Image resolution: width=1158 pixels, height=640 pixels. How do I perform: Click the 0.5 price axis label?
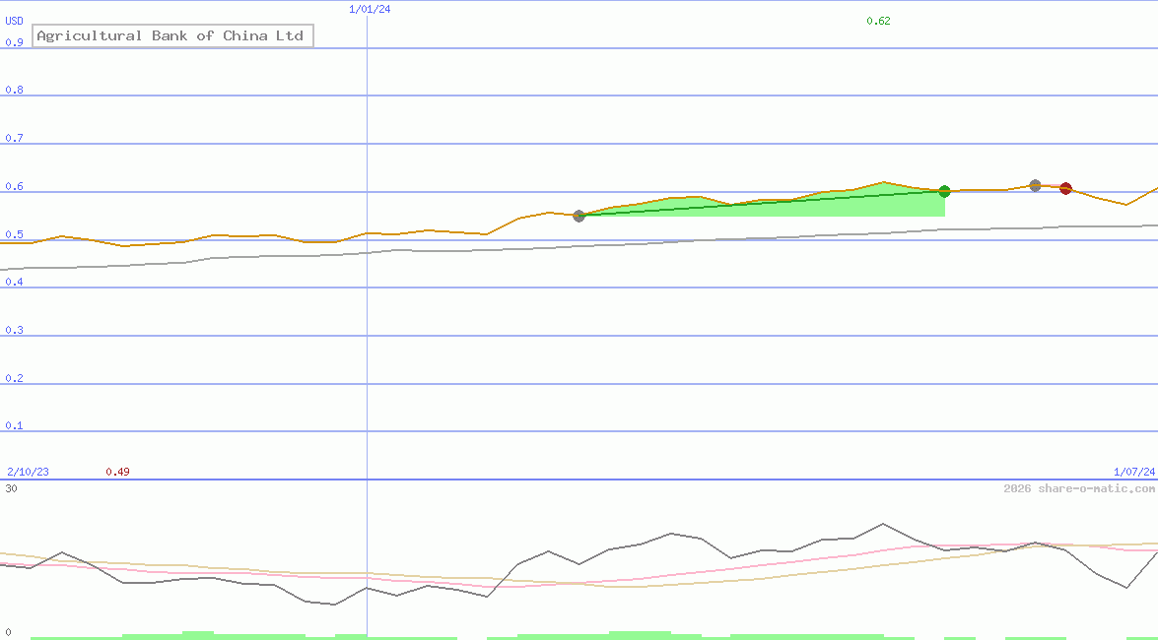click(x=14, y=234)
